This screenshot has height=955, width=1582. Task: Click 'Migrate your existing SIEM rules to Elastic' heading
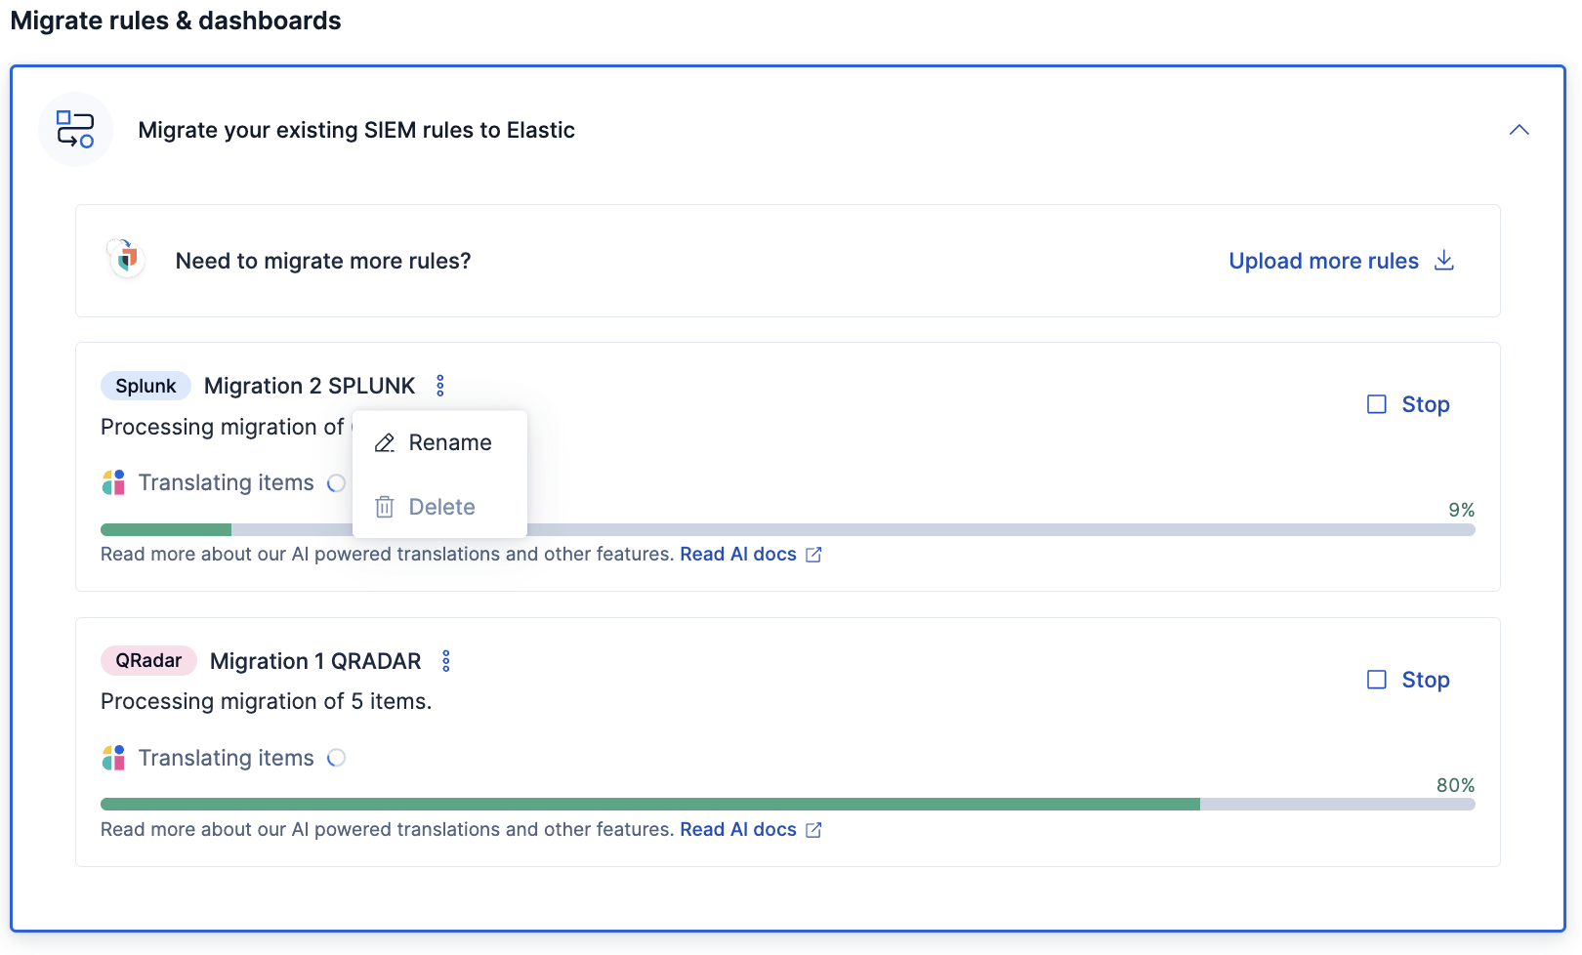356,130
